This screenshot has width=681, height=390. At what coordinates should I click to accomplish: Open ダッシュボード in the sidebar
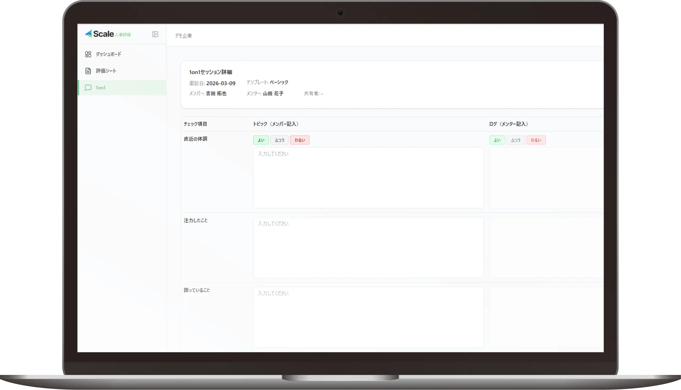click(108, 54)
